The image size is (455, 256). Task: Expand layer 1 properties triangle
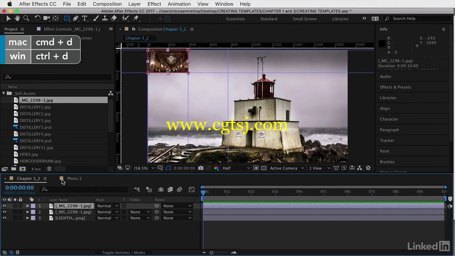(x=27, y=206)
